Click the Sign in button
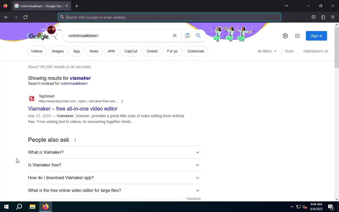The height and width of the screenshot is (212, 339). click(x=316, y=36)
